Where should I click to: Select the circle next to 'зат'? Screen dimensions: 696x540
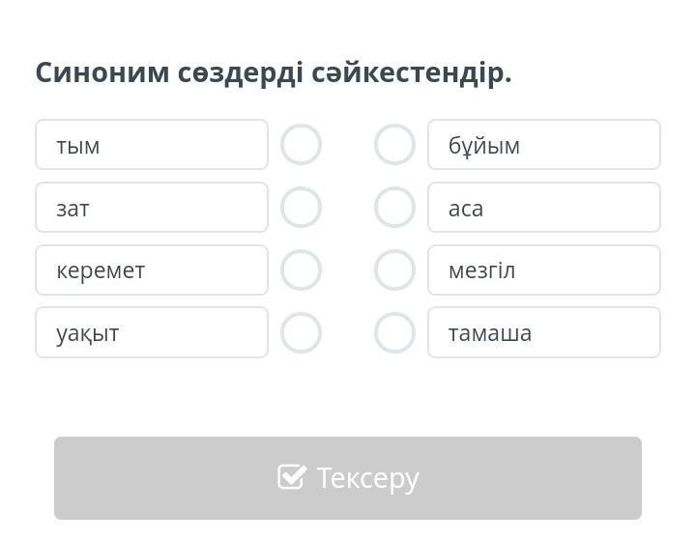point(301,208)
